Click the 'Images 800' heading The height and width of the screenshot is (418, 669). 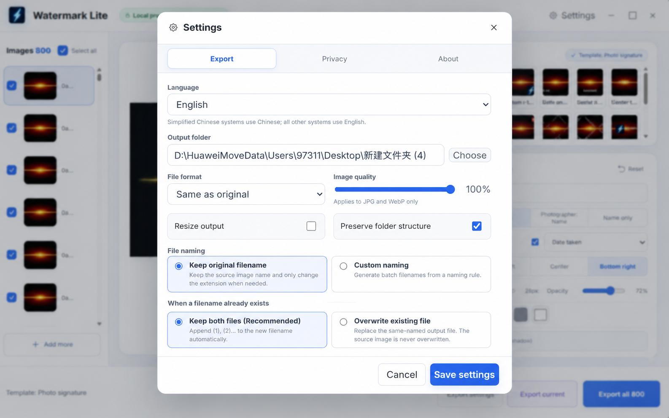(x=29, y=51)
